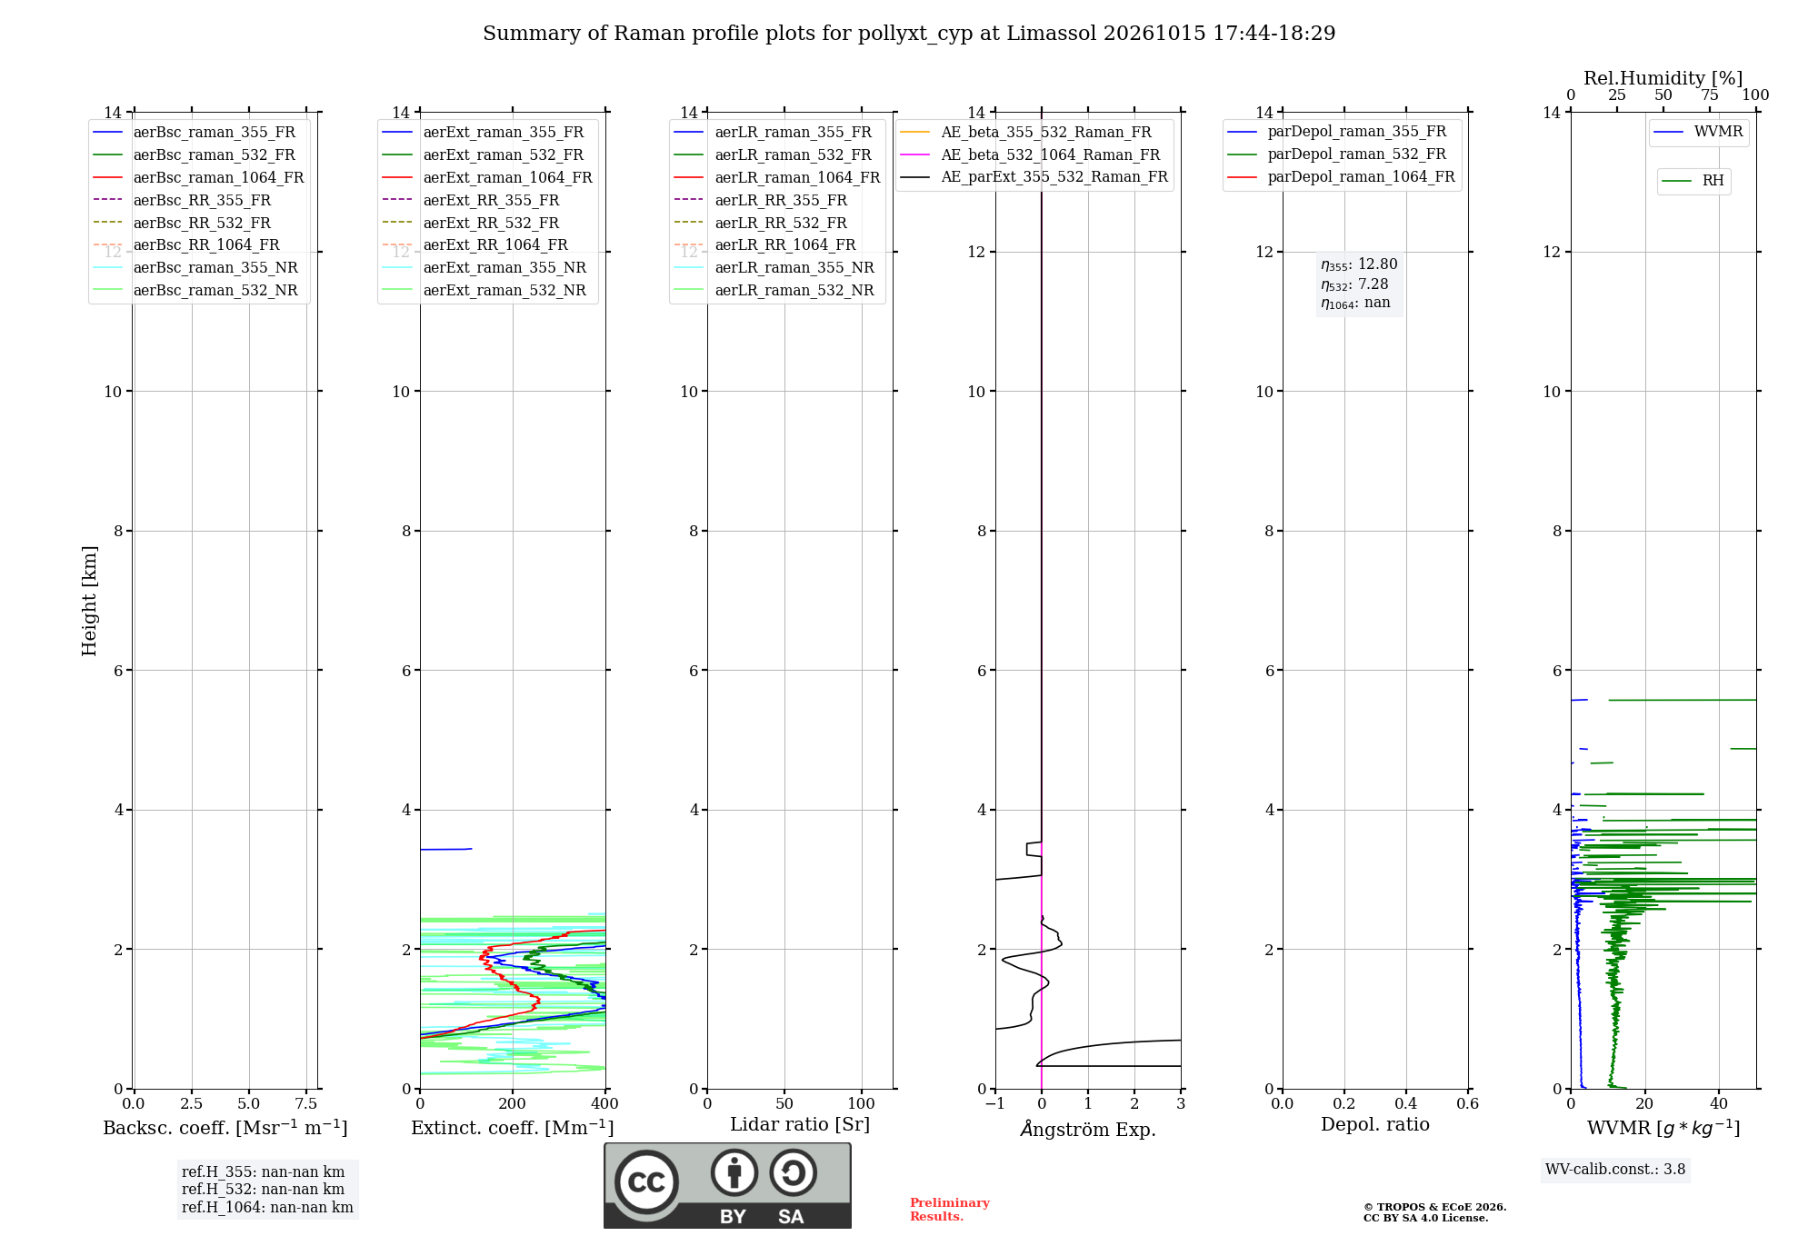
Task: Click the WV-calib.const.: 3.8 label
Action: tap(1615, 1170)
